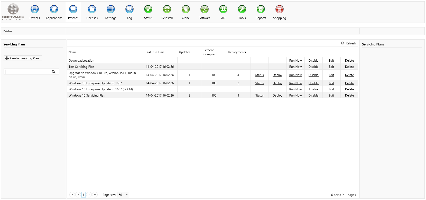Disable the DownloadLocation servicing plan
This screenshot has width=426, height=200.
click(313, 61)
